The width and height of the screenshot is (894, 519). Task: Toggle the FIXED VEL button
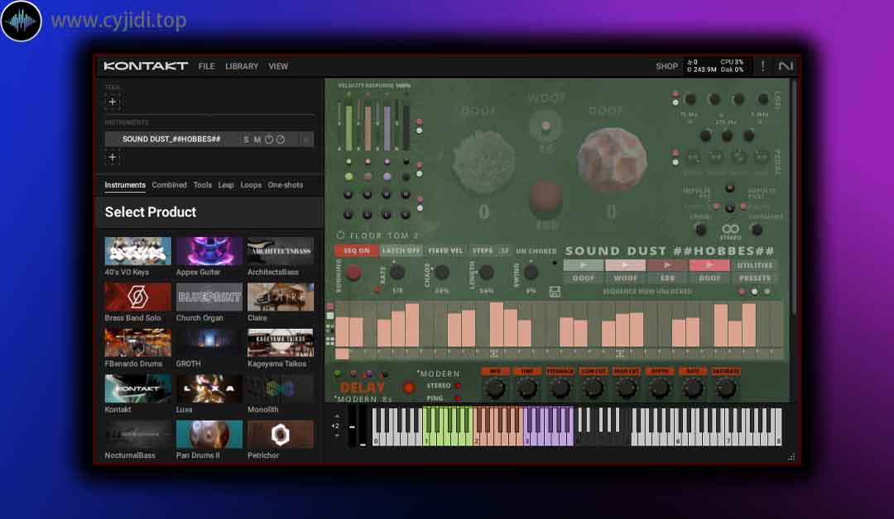[x=445, y=250]
